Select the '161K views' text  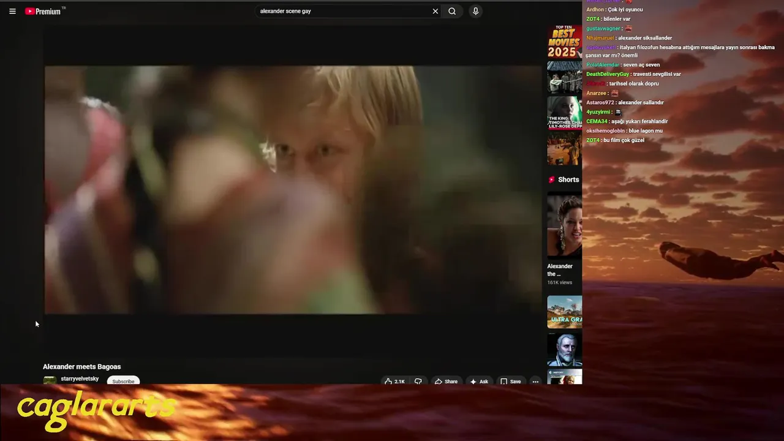pyautogui.click(x=559, y=282)
